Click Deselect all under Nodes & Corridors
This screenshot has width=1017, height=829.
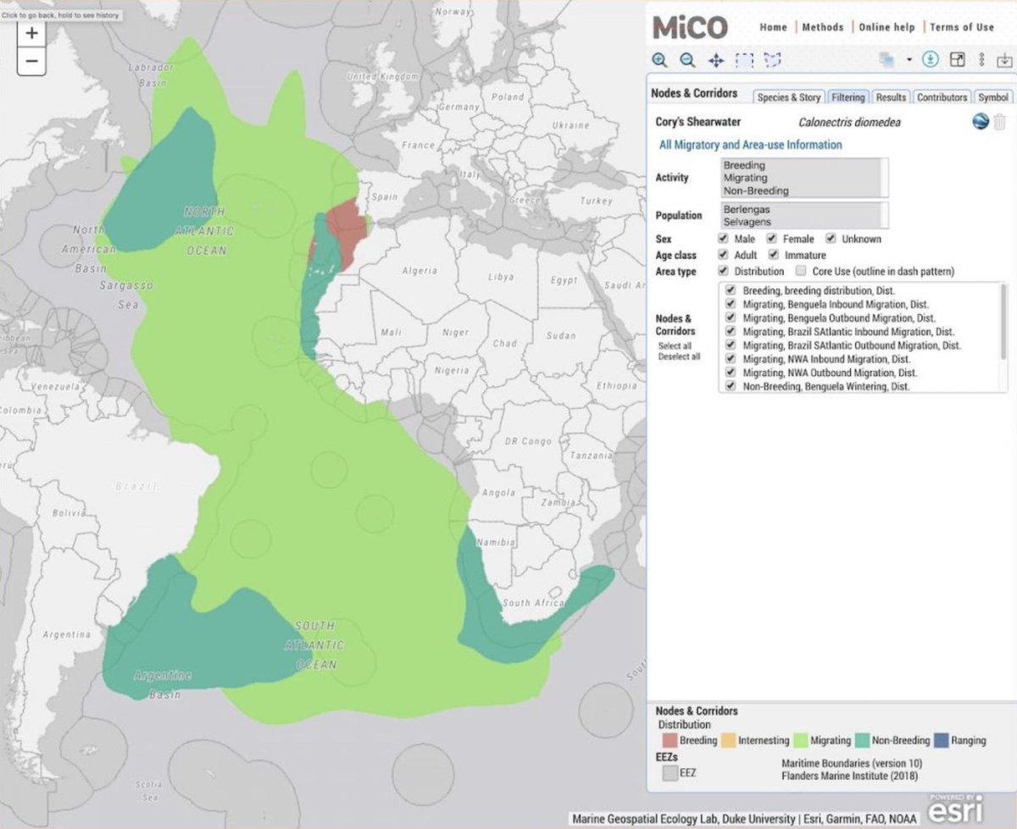(679, 356)
